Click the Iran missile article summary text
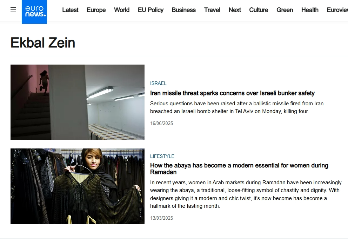This screenshot has height=239, width=348. tap(237, 107)
